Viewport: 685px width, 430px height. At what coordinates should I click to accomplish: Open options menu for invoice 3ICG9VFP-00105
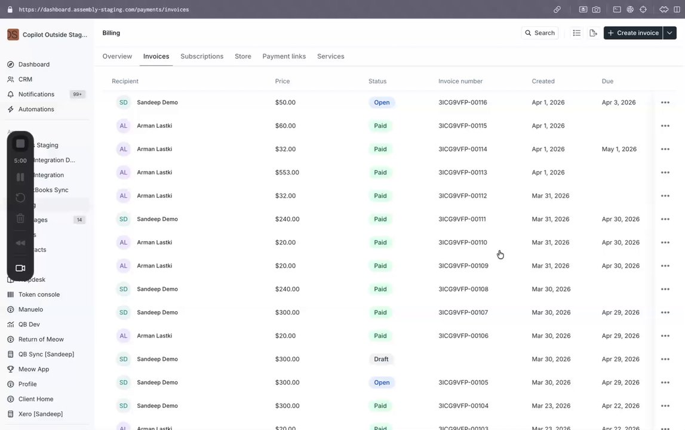point(665,382)
